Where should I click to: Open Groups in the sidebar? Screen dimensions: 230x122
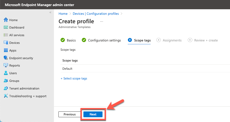(x=14, y=81)
